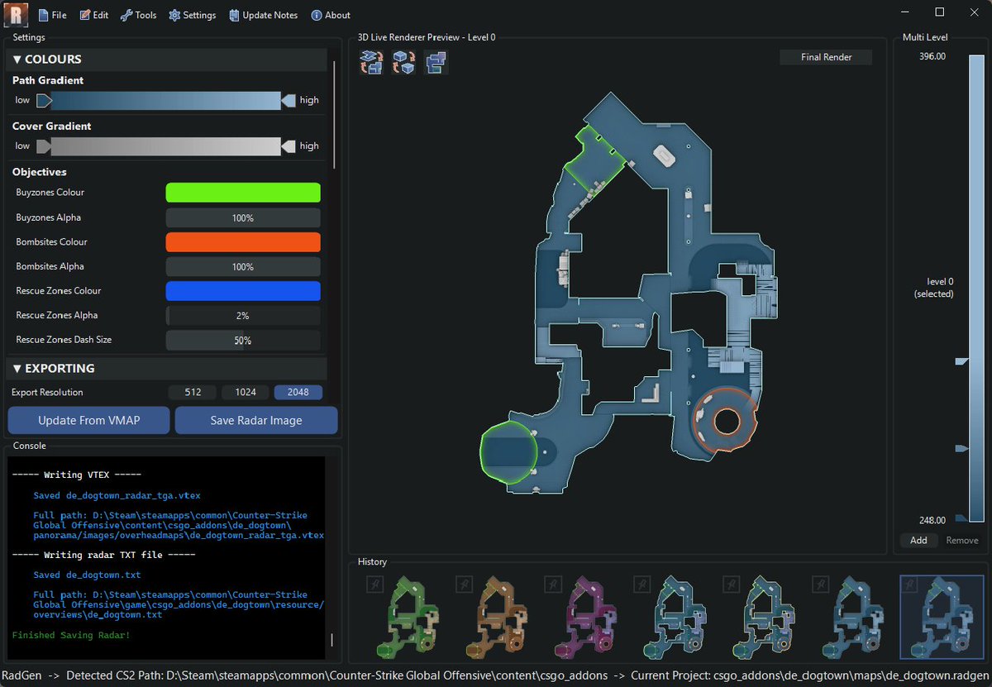Image resolution: width=992 pixels, height=687 pixels.
Task: Click the small icon on the brown history thumbnail
Action: [463, 584]
